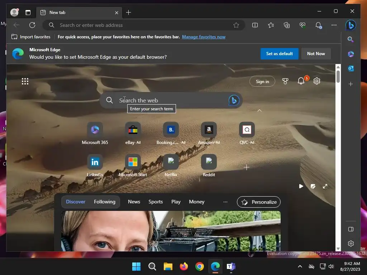Open Browser essentials heart icon
367x275 pixels.
tap(302, 25)
